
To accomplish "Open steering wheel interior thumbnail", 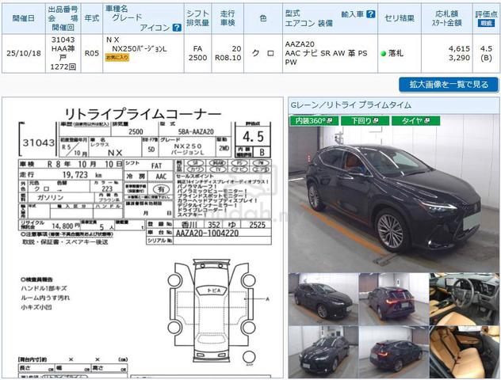I will pyautogui.click(x=465, y=299).
